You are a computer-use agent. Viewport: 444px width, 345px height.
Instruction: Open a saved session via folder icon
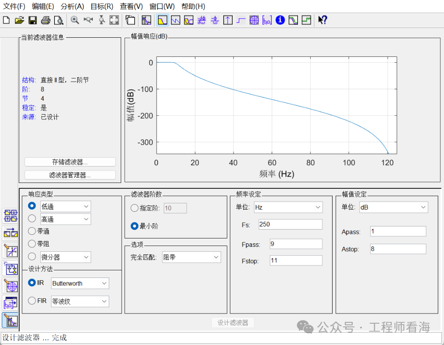(19, 20)
